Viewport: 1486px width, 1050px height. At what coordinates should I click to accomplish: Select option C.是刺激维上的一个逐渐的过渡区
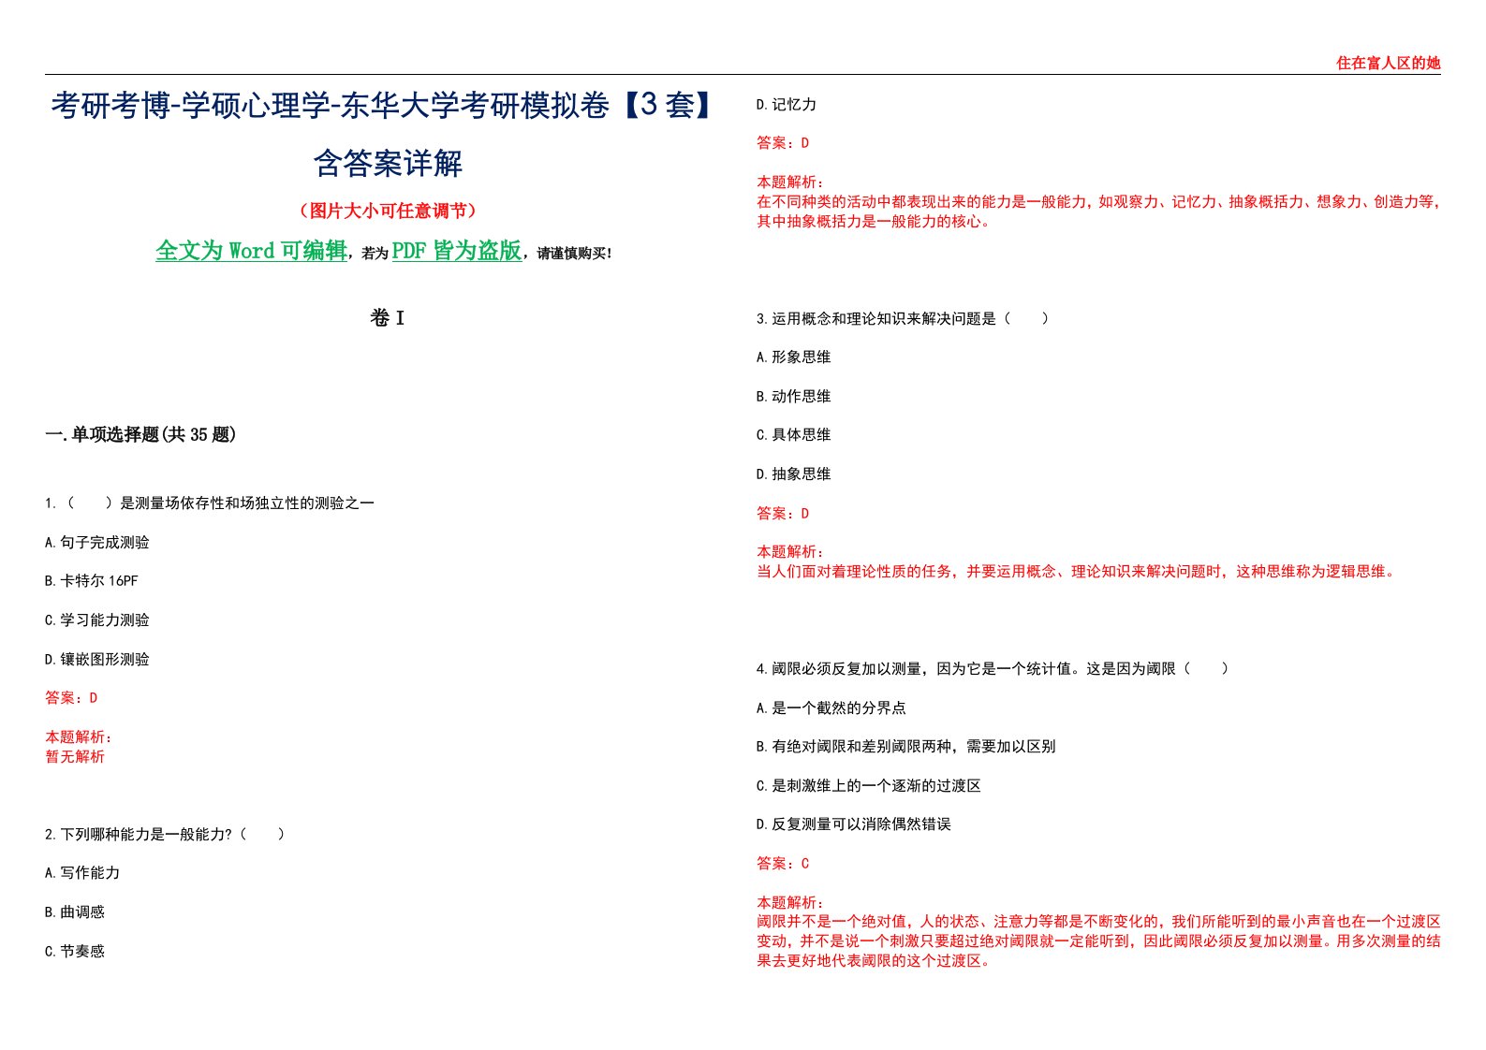(869, 786)
